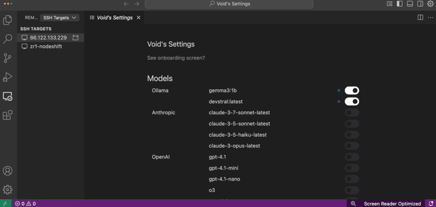The height and width of the screenshot is (207, 436).
Task: Click the Anthropic provider label
Action: (x=163, y=113)
